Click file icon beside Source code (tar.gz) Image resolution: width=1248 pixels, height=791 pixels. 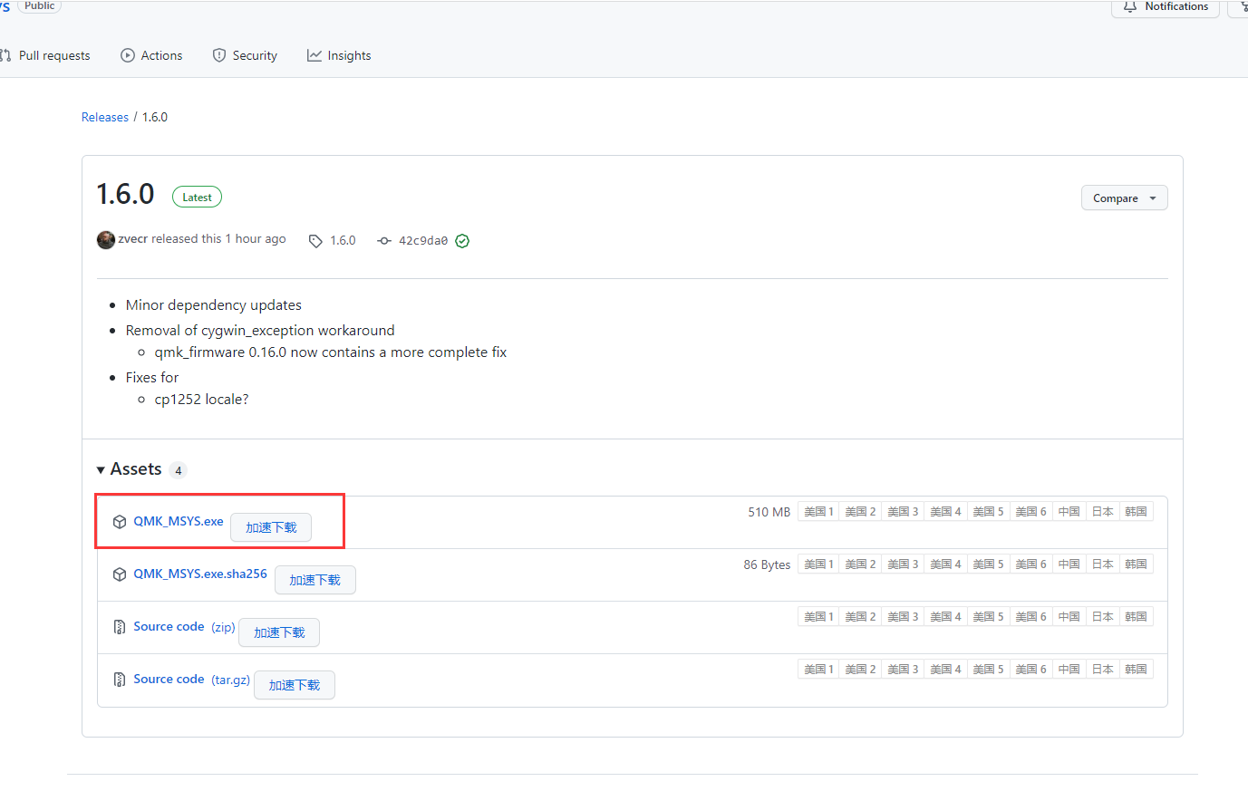tap(120, 680)
